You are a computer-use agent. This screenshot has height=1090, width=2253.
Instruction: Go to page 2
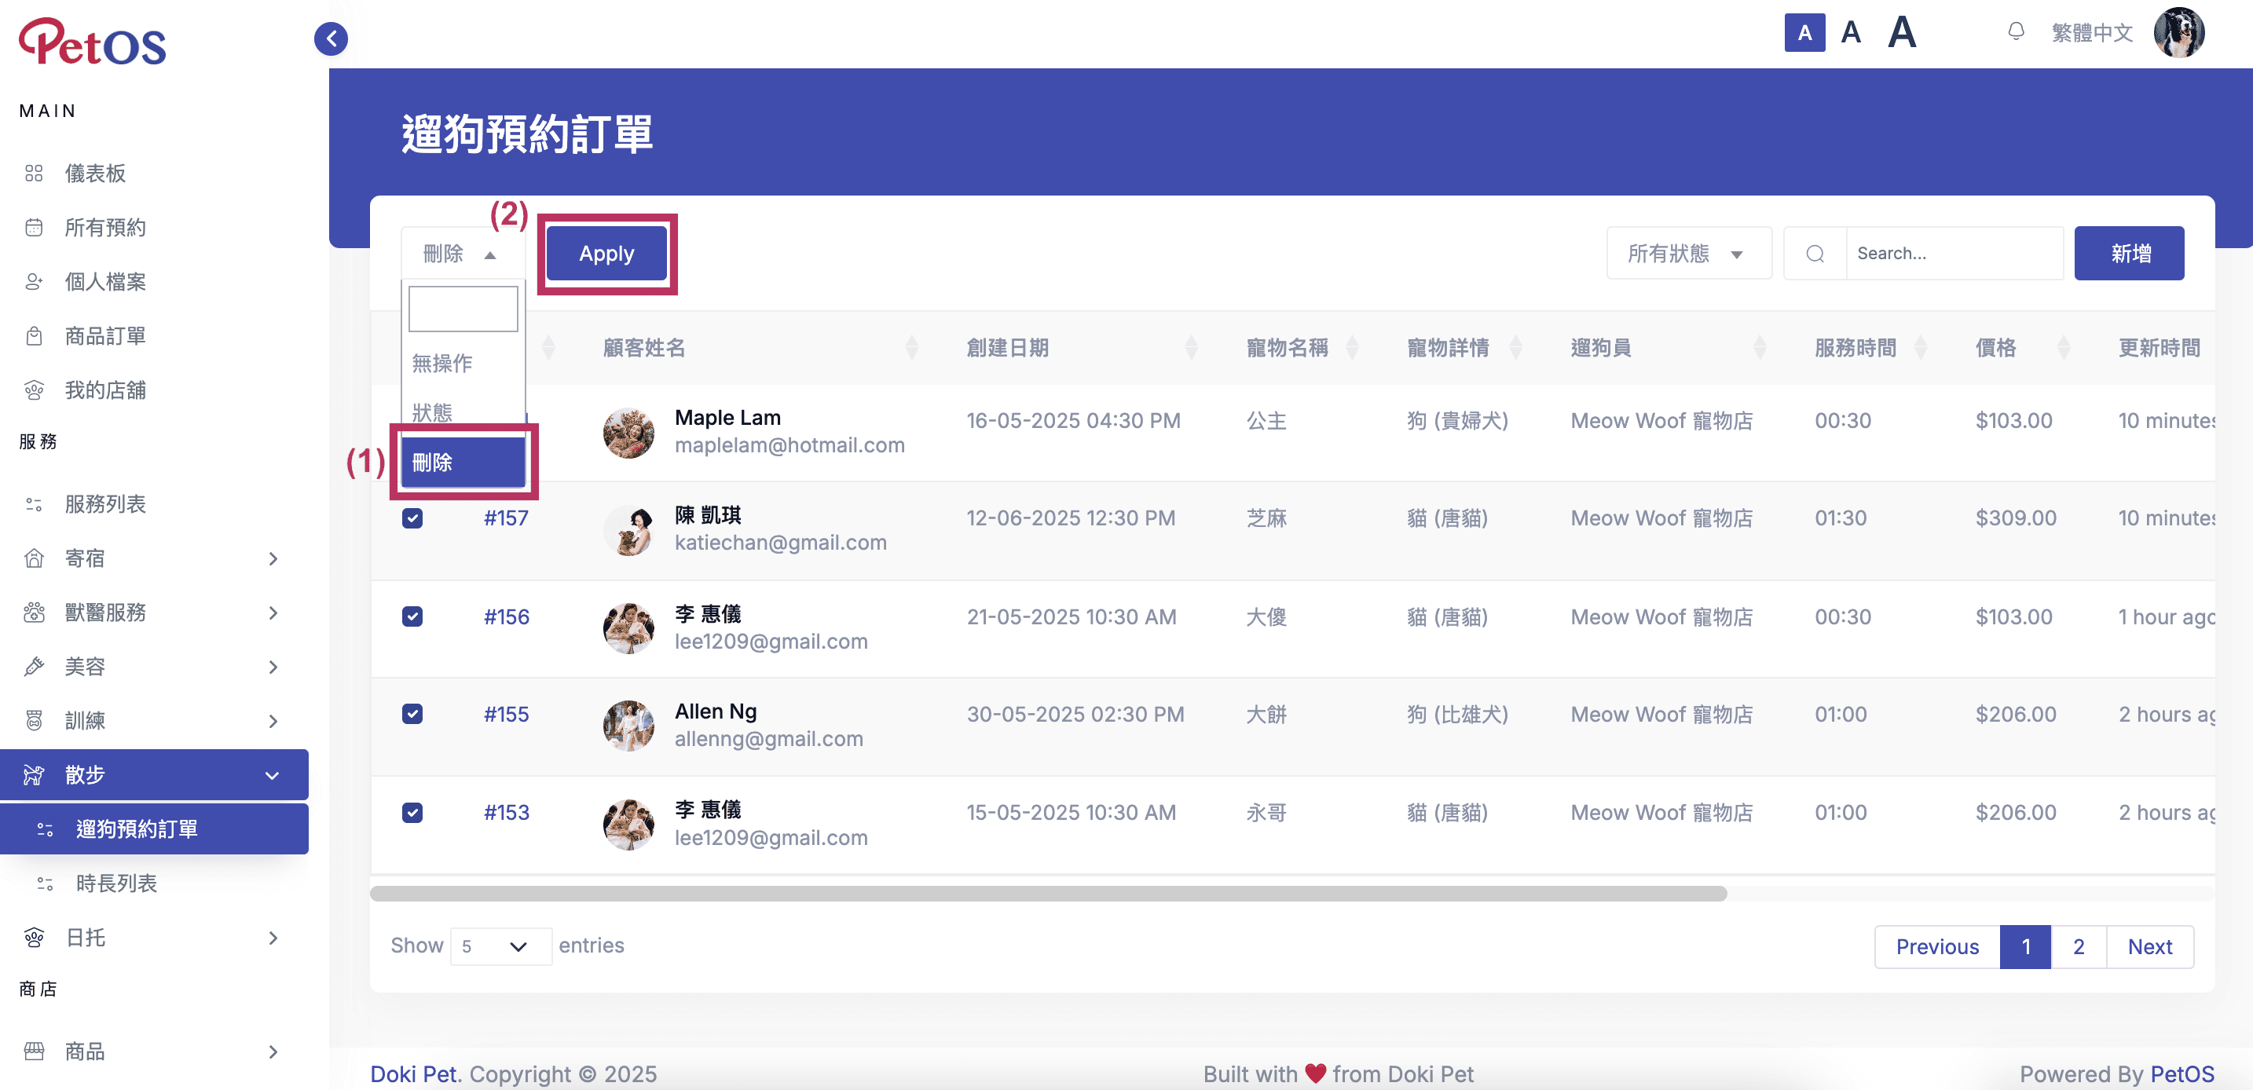2078,946
